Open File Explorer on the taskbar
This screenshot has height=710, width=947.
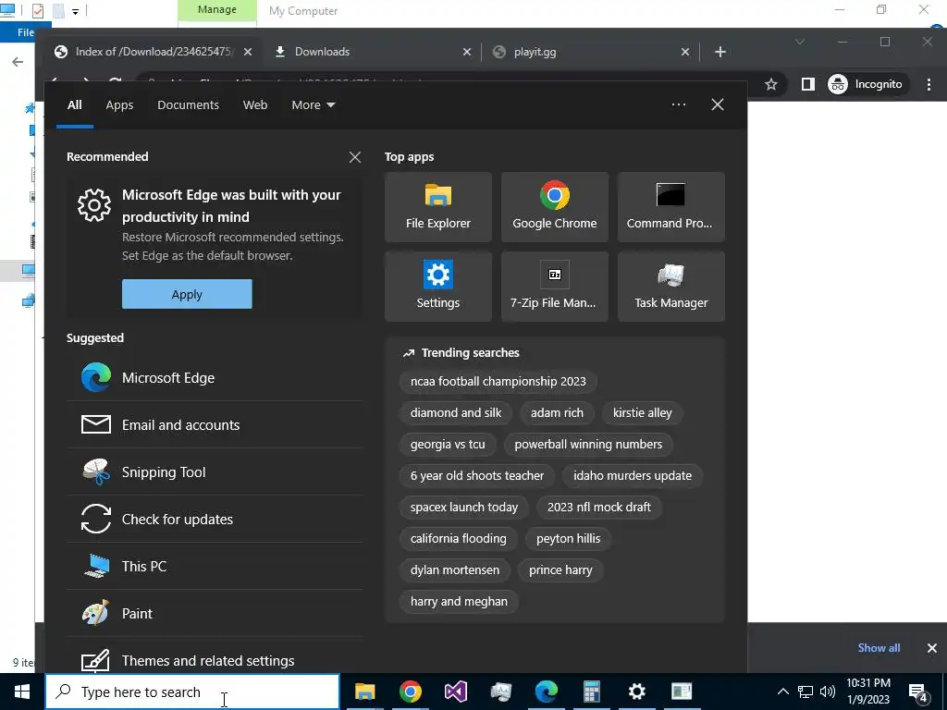pyautogui.click(x=364, y=692)
